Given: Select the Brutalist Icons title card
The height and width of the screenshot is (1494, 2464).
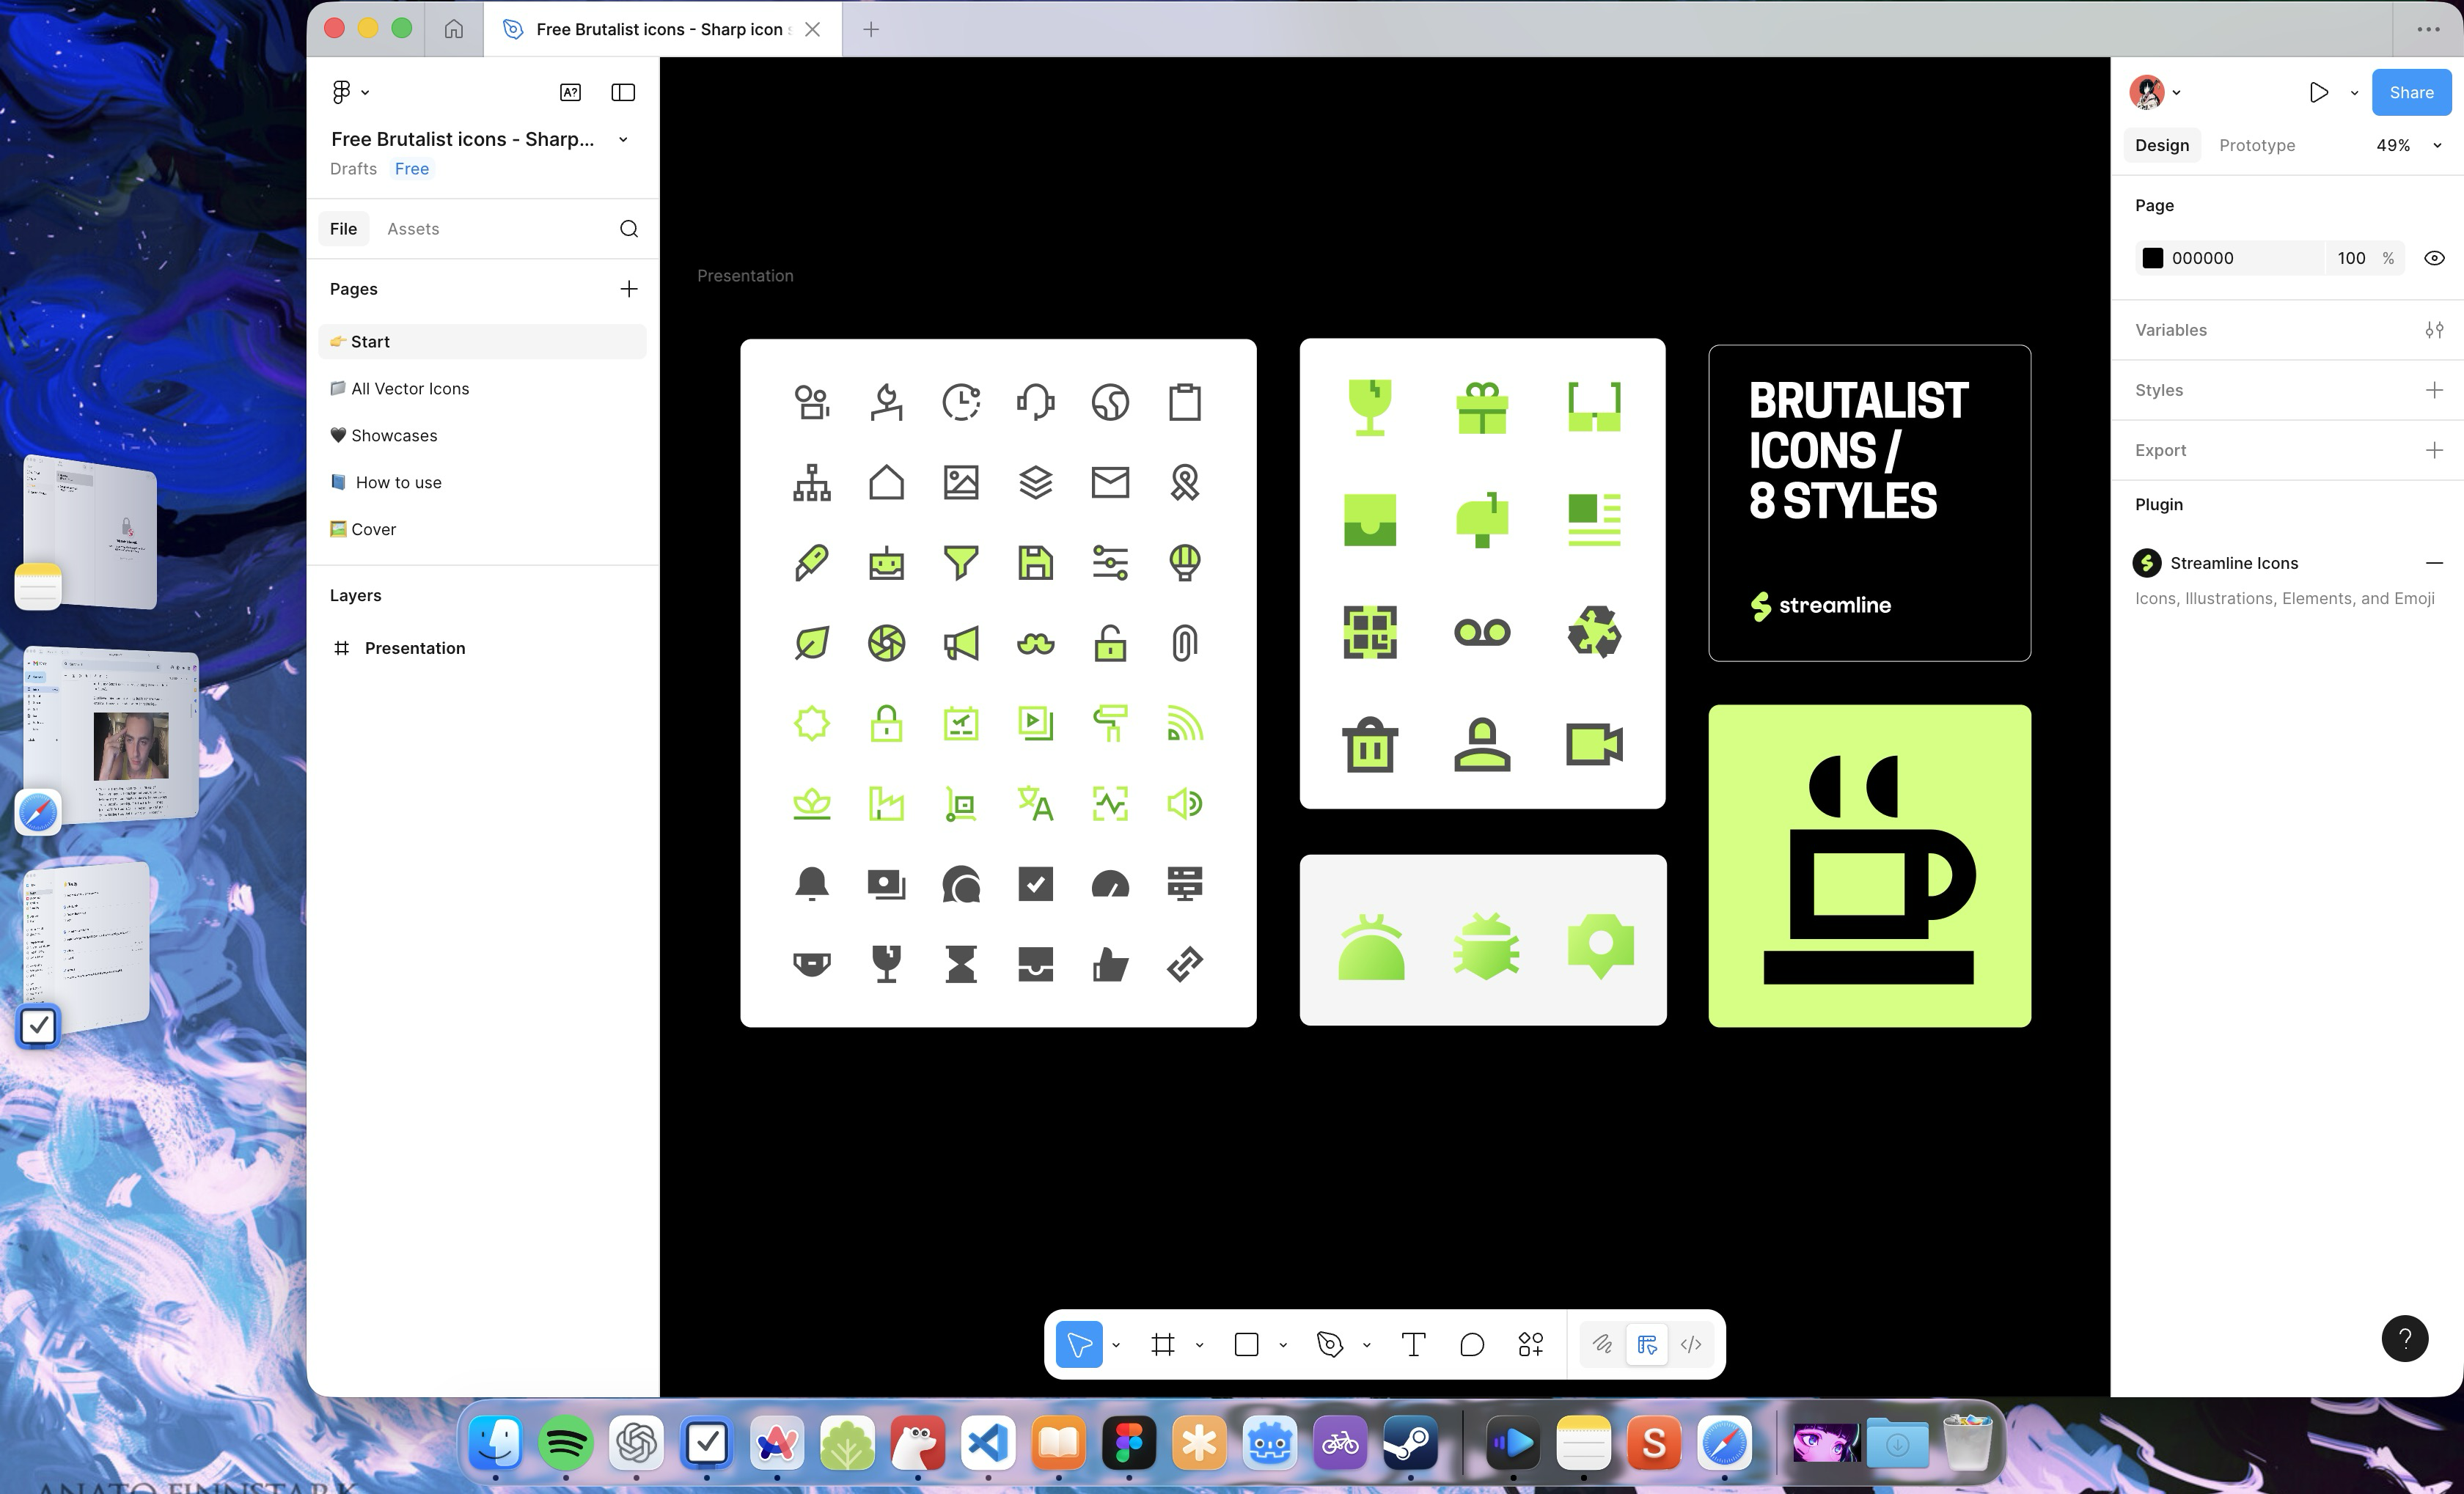Looking at the screenshot, I should (1869, 504).
